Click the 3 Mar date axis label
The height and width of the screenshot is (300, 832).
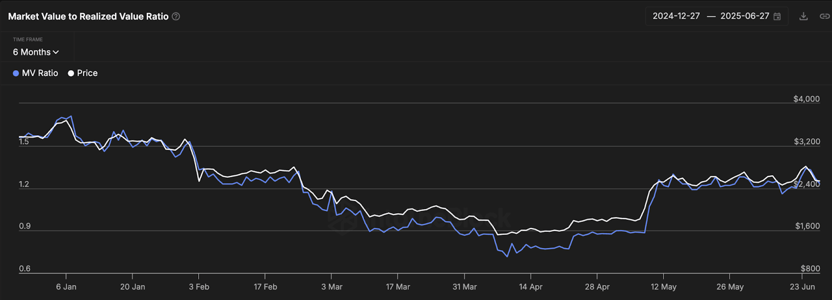(332, 287)
